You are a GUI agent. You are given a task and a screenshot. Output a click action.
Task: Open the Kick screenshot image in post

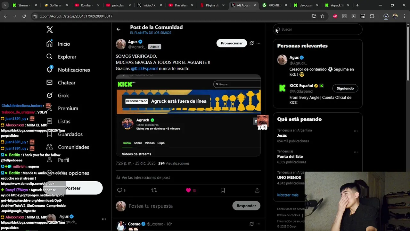[188, 116]
